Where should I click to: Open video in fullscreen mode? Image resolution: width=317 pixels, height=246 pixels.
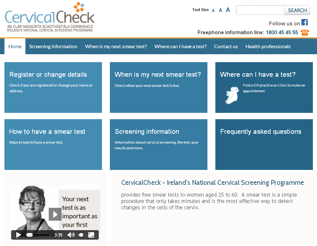[x=91, y=235]
